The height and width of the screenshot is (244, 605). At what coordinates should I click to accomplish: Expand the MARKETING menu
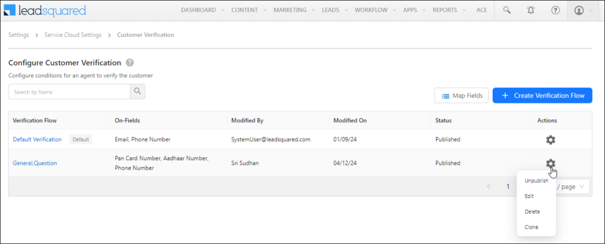tap(294, 11)
